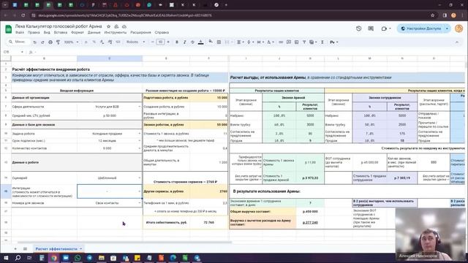The image size is (468, 263).
Task: Check the cloud save status icon
Action: 124,26
